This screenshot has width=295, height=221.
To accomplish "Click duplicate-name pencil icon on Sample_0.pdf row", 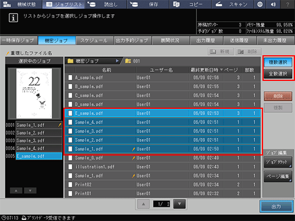I will 134,158.
